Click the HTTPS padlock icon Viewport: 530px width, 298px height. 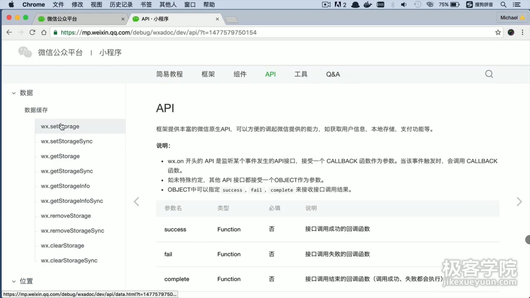55,32
